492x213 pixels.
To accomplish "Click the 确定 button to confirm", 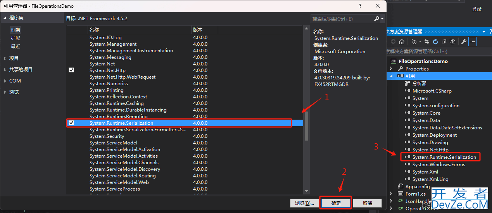I will 336,203.
